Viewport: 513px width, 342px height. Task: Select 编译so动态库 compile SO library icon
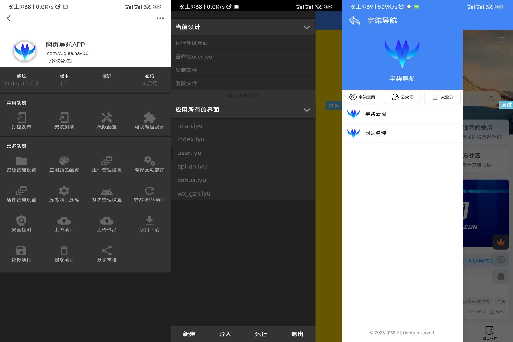click(x=149, y=160)
